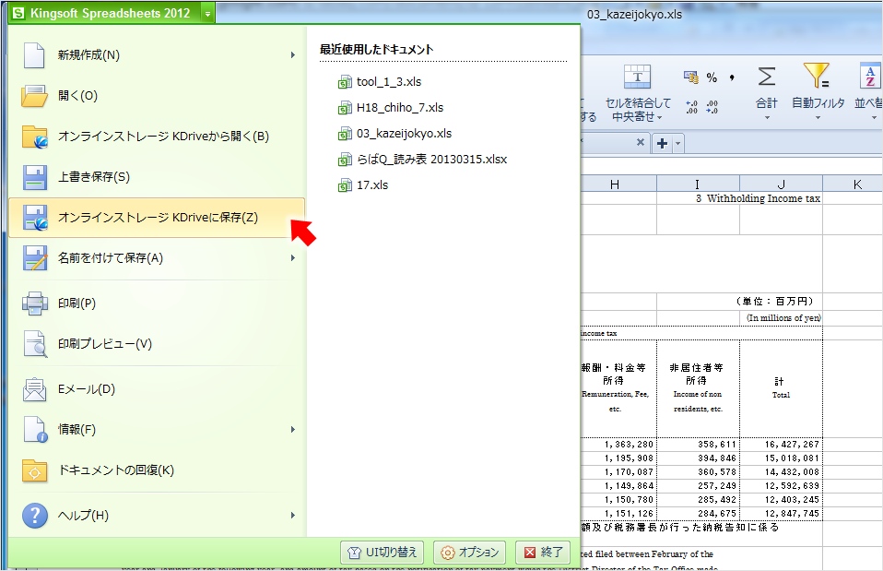Select 上書き保存(S) menu entry

157,177
